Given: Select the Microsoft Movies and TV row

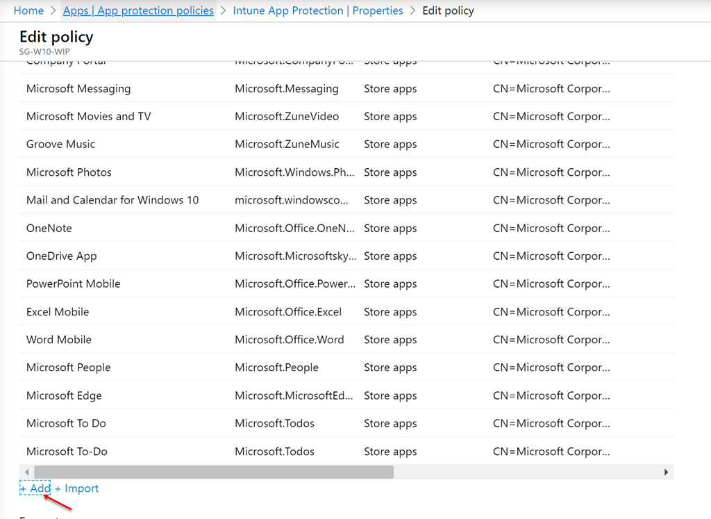Looking at the screenshot, I should coord(88,117).
